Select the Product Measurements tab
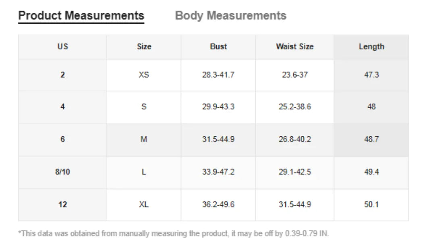433x247 pixels. (x=81, y=16)
